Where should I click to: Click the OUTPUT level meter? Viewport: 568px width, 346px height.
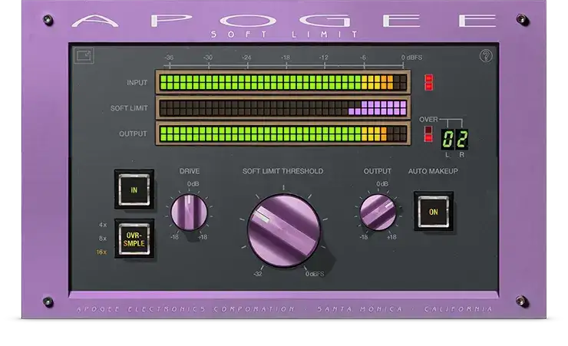pos(283,133)
